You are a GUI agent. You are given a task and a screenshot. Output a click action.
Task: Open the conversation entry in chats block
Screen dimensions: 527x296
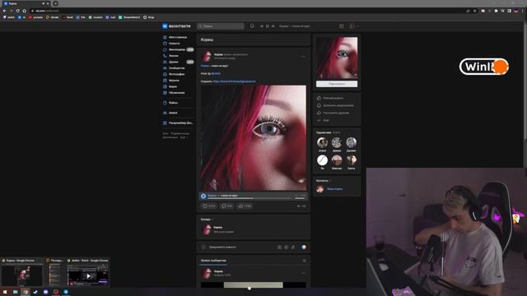(x=254, y=229)
